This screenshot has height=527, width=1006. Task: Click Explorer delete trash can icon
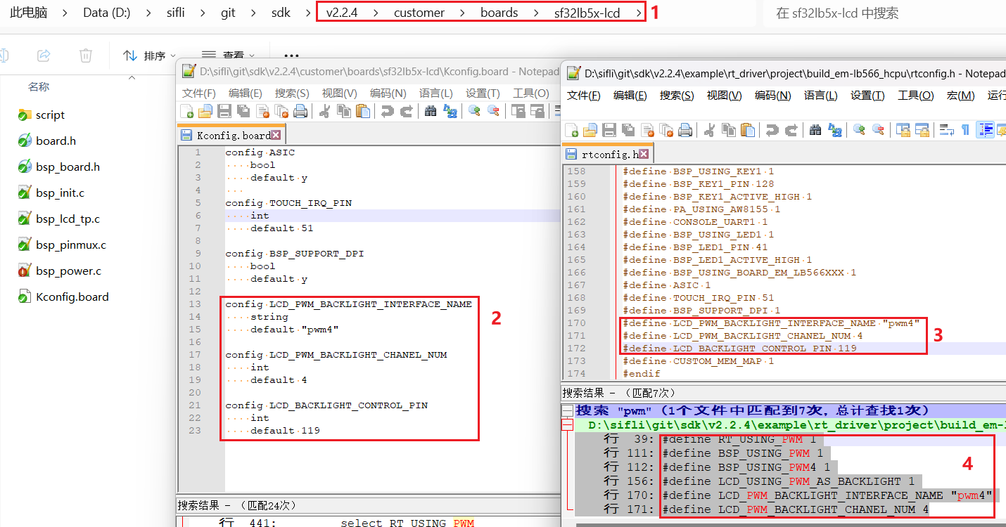pos(85,55)
